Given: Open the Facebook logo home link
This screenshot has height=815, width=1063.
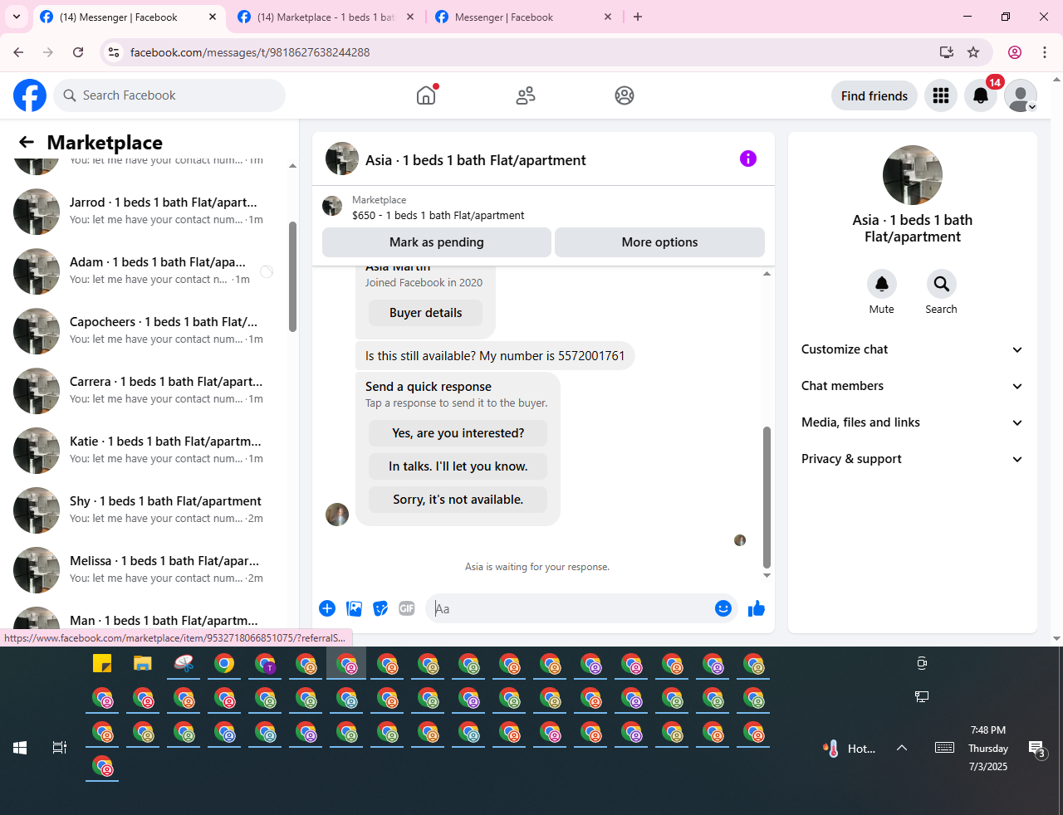Looking at the screenshot, I should pos(30,95).
